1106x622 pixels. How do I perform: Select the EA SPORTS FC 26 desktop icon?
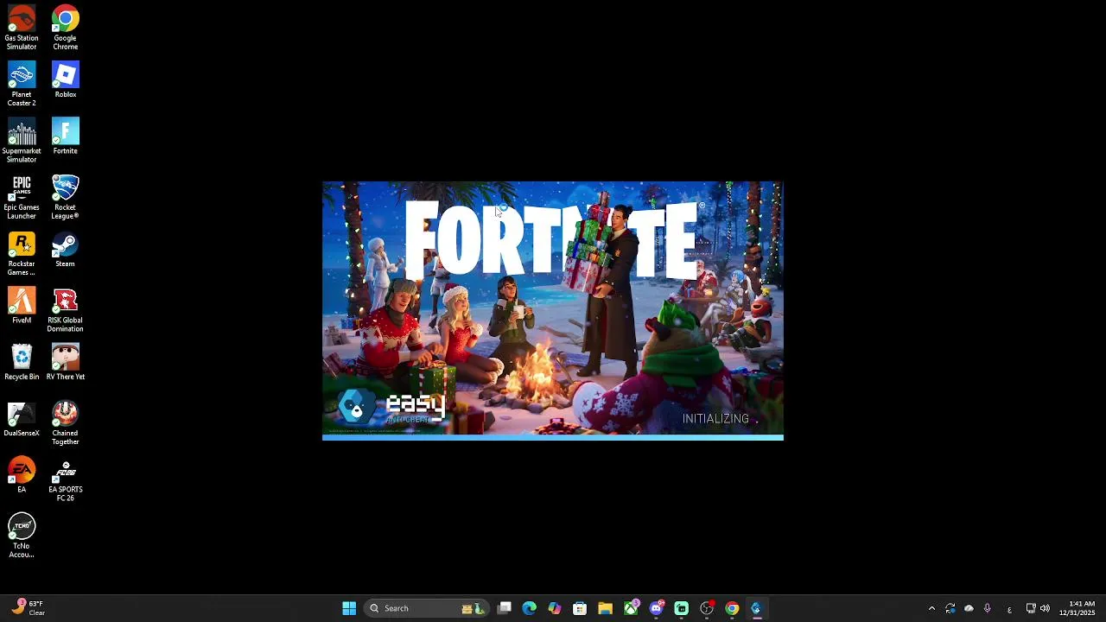click(x=65, y=479)
